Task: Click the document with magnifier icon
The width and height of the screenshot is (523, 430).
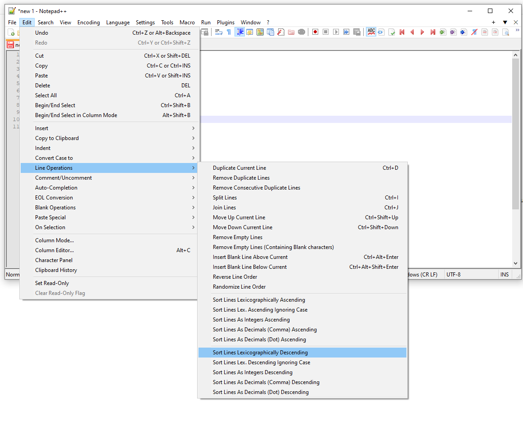Action: (x=505, y=32)
